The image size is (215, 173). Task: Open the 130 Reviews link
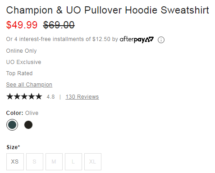pyautogui.click(x=82, y=97)
